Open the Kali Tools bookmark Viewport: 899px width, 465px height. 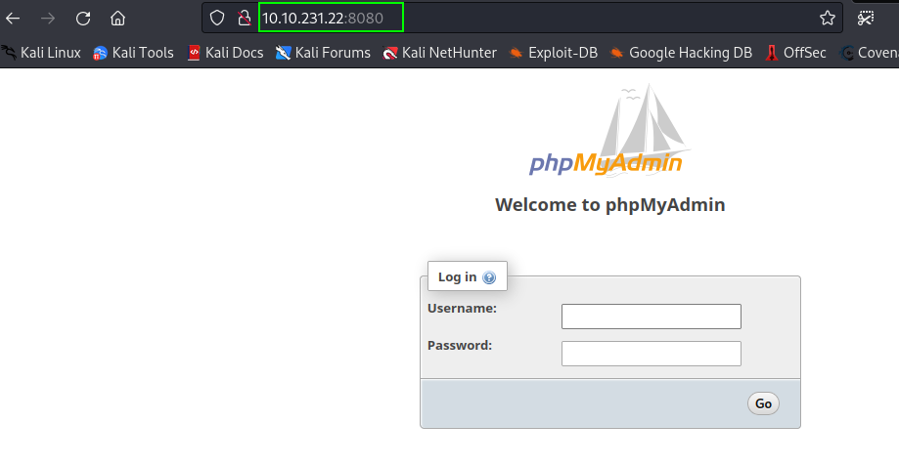pos(134,53)
